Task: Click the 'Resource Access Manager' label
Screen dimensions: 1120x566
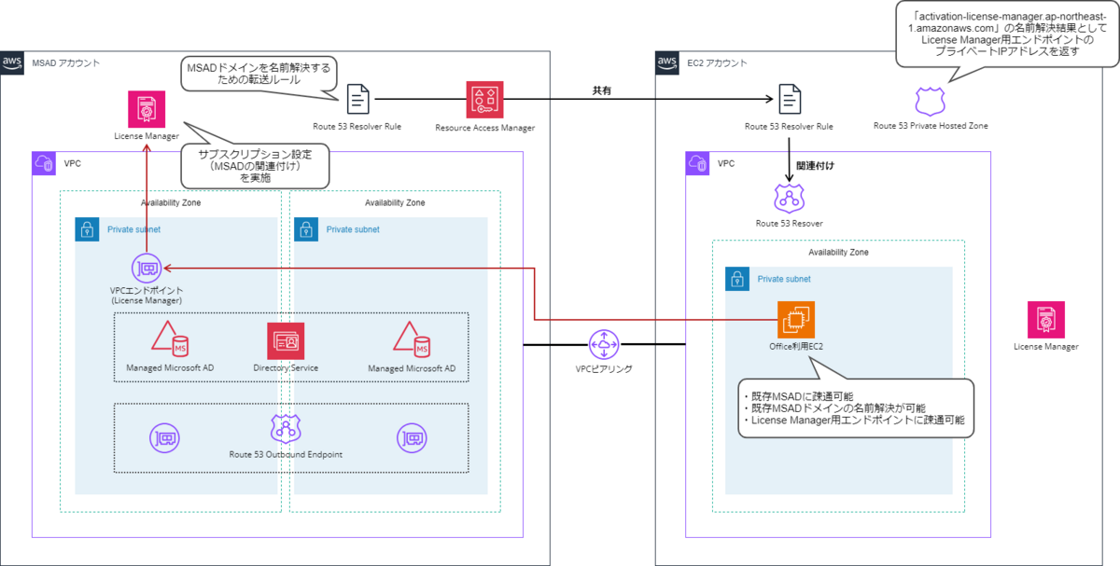Action: [x=484, y=126]
